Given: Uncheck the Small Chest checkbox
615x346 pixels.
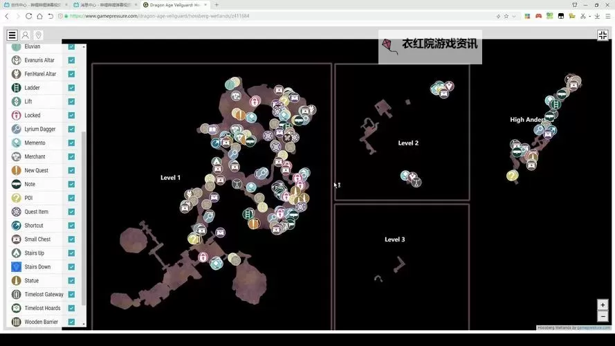Looking at the screenshot, I should [71, 239].
